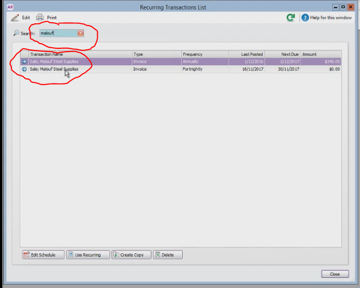
Task: Select the Fortnightly invoice row
Action: point(181,69)
